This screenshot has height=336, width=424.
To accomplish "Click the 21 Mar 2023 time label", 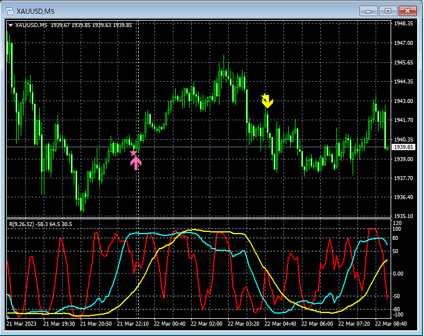I will click(21, 323).
